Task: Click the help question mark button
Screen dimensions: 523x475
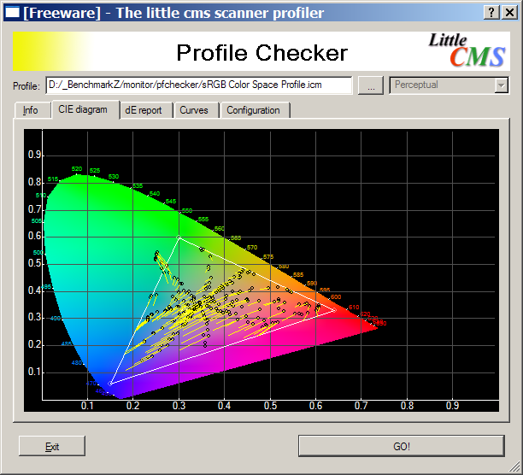Action: [491, 13]
